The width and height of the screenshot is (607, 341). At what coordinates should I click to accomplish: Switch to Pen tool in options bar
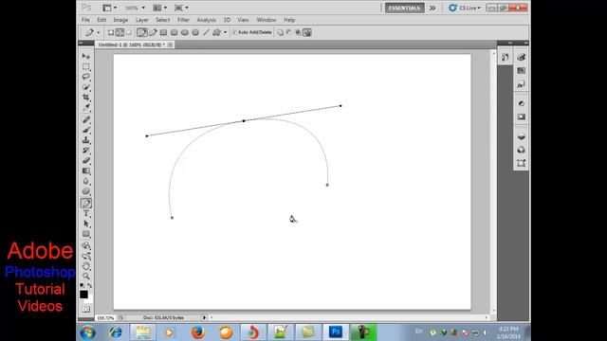pyautogui.click(x=142, y=32)
